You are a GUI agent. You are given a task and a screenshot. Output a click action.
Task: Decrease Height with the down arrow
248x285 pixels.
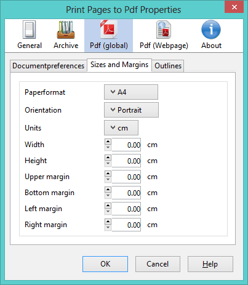108,164
